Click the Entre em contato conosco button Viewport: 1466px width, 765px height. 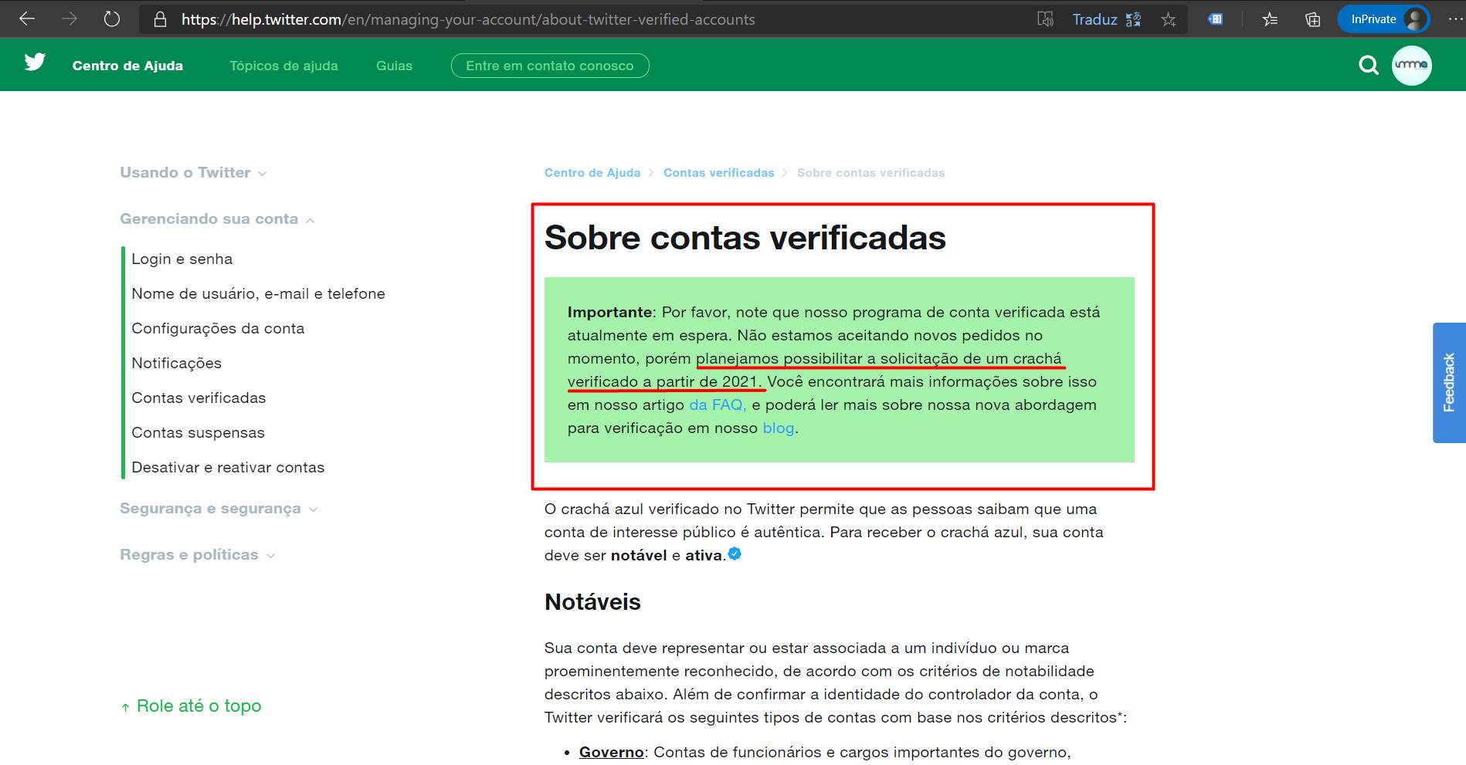coord(550,66)
